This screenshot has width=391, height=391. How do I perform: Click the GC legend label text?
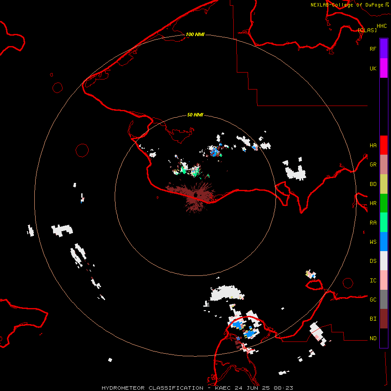coord(373,300)
